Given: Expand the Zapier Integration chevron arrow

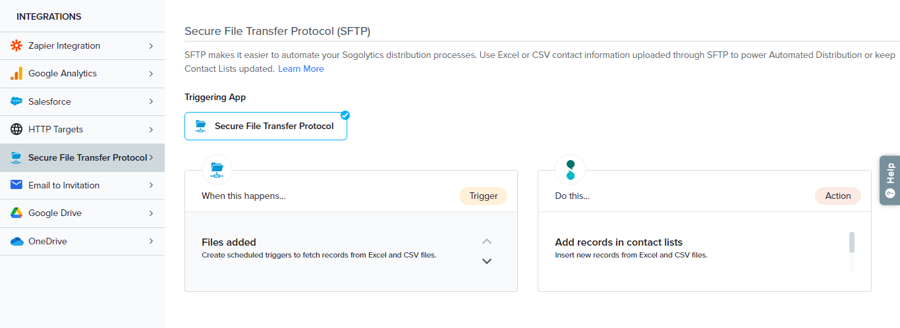Looking at the screenshot, I should [x=151, y=46].
